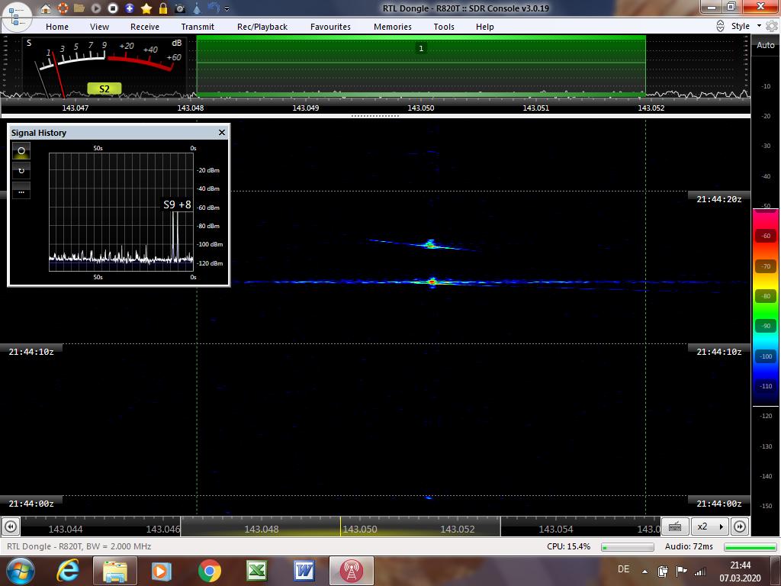
Task: Click the blue cone icon in toolbar
Action: pos(198,8)
